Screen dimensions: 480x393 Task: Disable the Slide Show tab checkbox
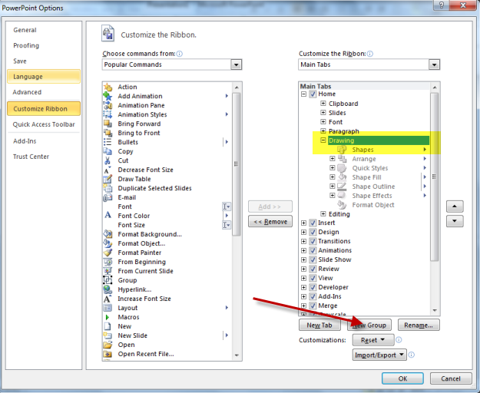point(313,259)
